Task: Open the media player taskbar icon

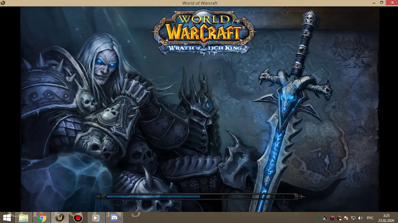Action: (96, 218)
